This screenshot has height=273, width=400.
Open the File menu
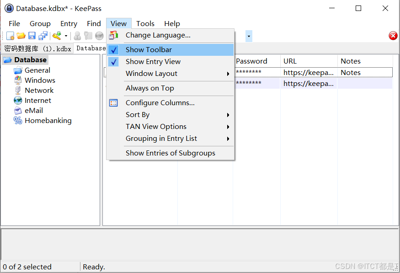click(14, 24)
